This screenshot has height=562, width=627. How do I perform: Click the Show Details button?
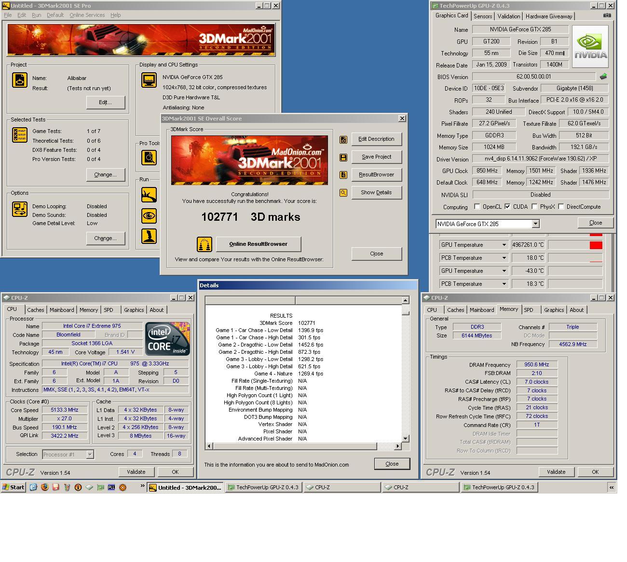[x=376, y=192]
